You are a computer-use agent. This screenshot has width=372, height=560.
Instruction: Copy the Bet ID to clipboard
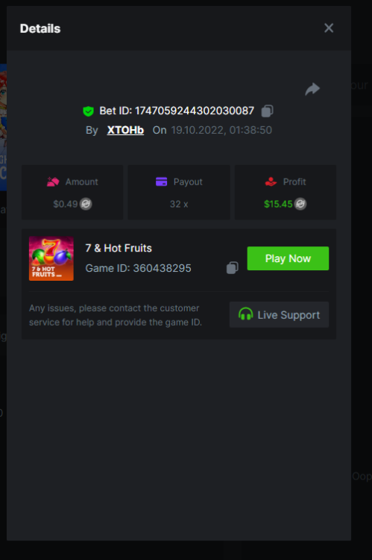pos(267,111)
